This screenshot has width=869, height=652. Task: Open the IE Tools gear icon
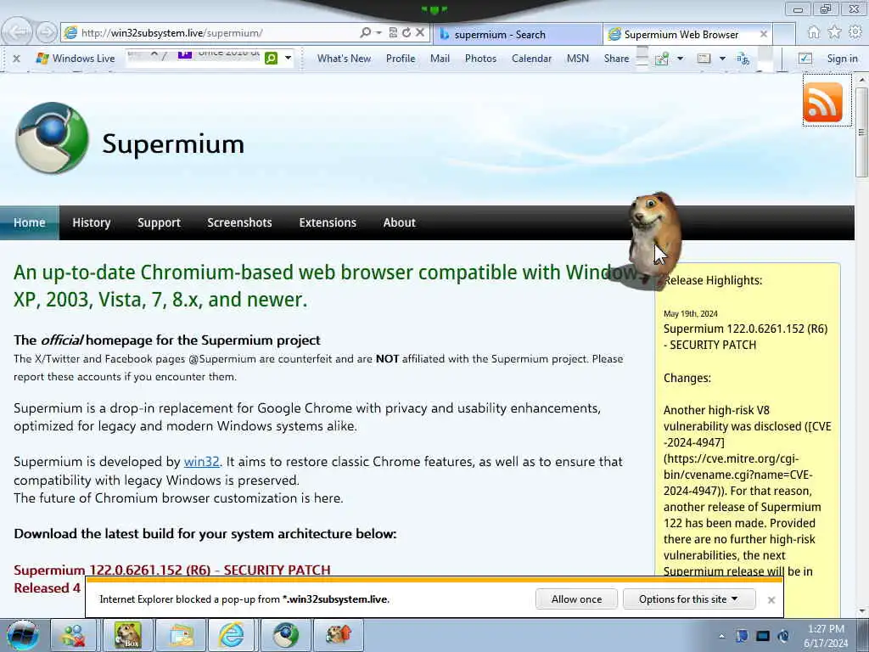tap(855, 33)
